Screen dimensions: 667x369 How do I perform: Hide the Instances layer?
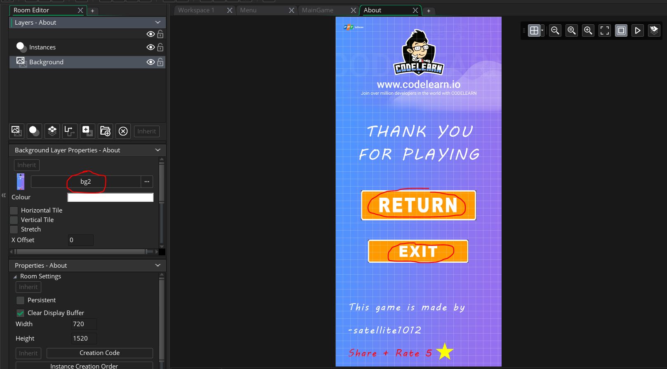coord(151,47)
